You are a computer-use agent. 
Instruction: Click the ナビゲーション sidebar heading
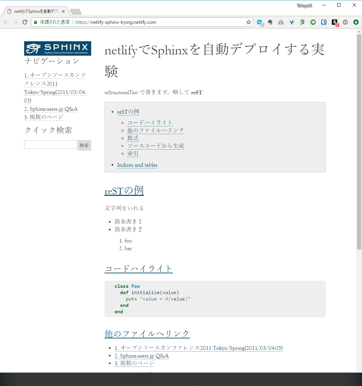click(x=52, y=61)
